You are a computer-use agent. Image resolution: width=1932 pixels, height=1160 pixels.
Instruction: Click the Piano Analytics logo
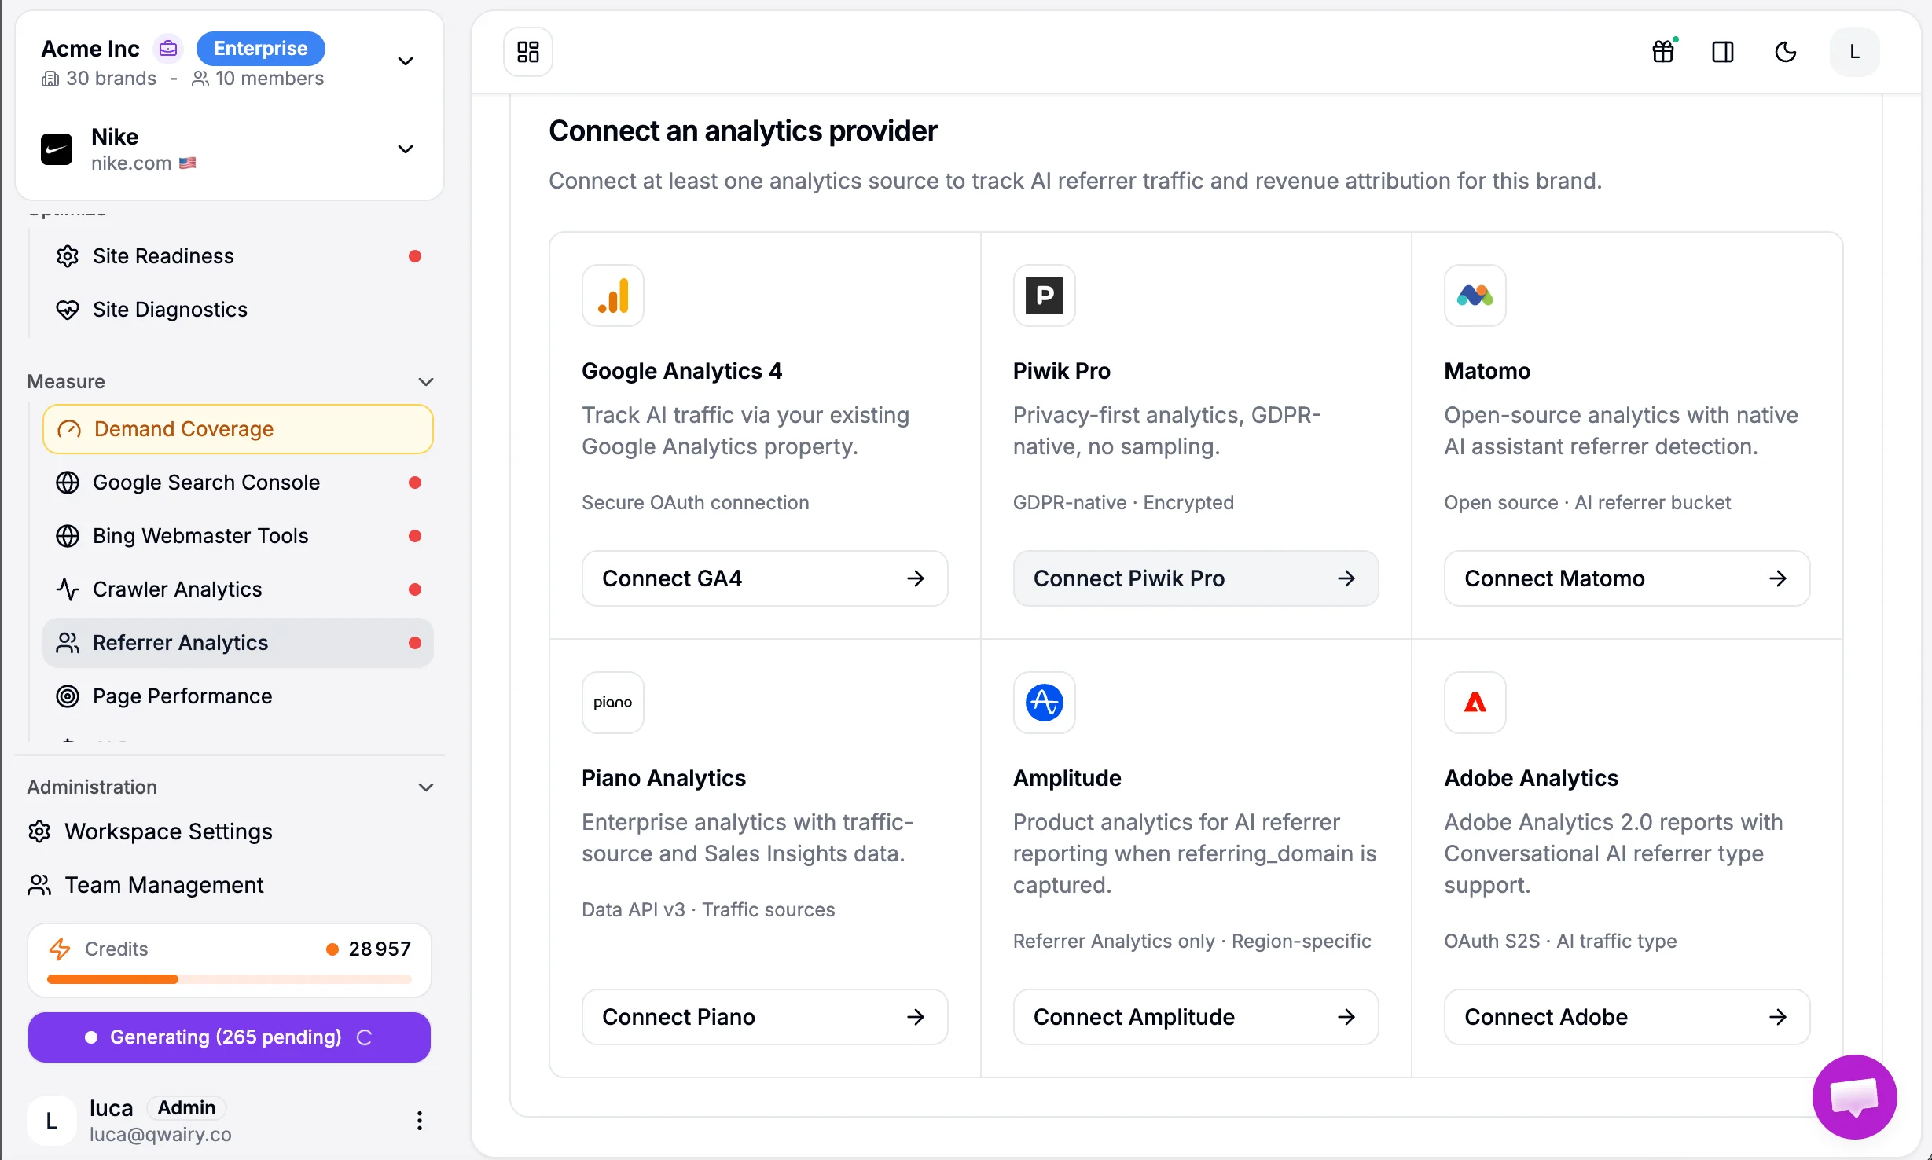pyautogui.click(x=613, y=703)
